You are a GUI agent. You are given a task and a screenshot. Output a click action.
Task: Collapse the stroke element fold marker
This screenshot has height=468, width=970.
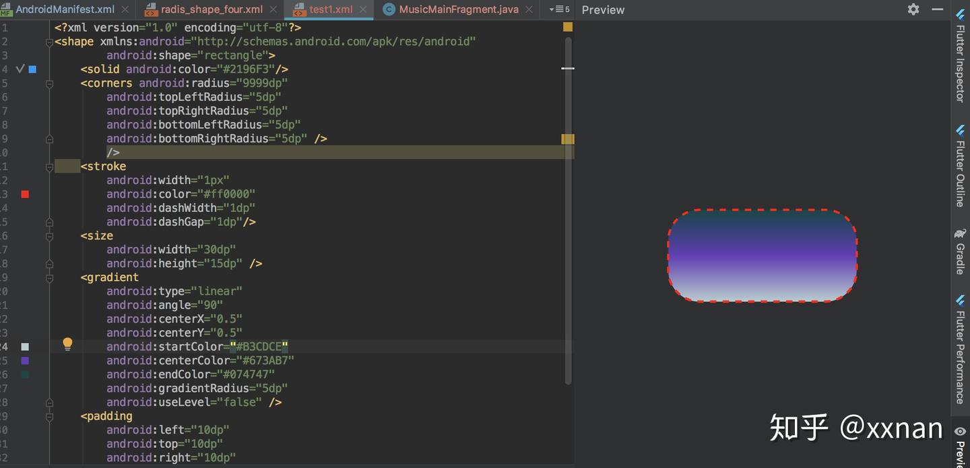(x=49, y=167)
